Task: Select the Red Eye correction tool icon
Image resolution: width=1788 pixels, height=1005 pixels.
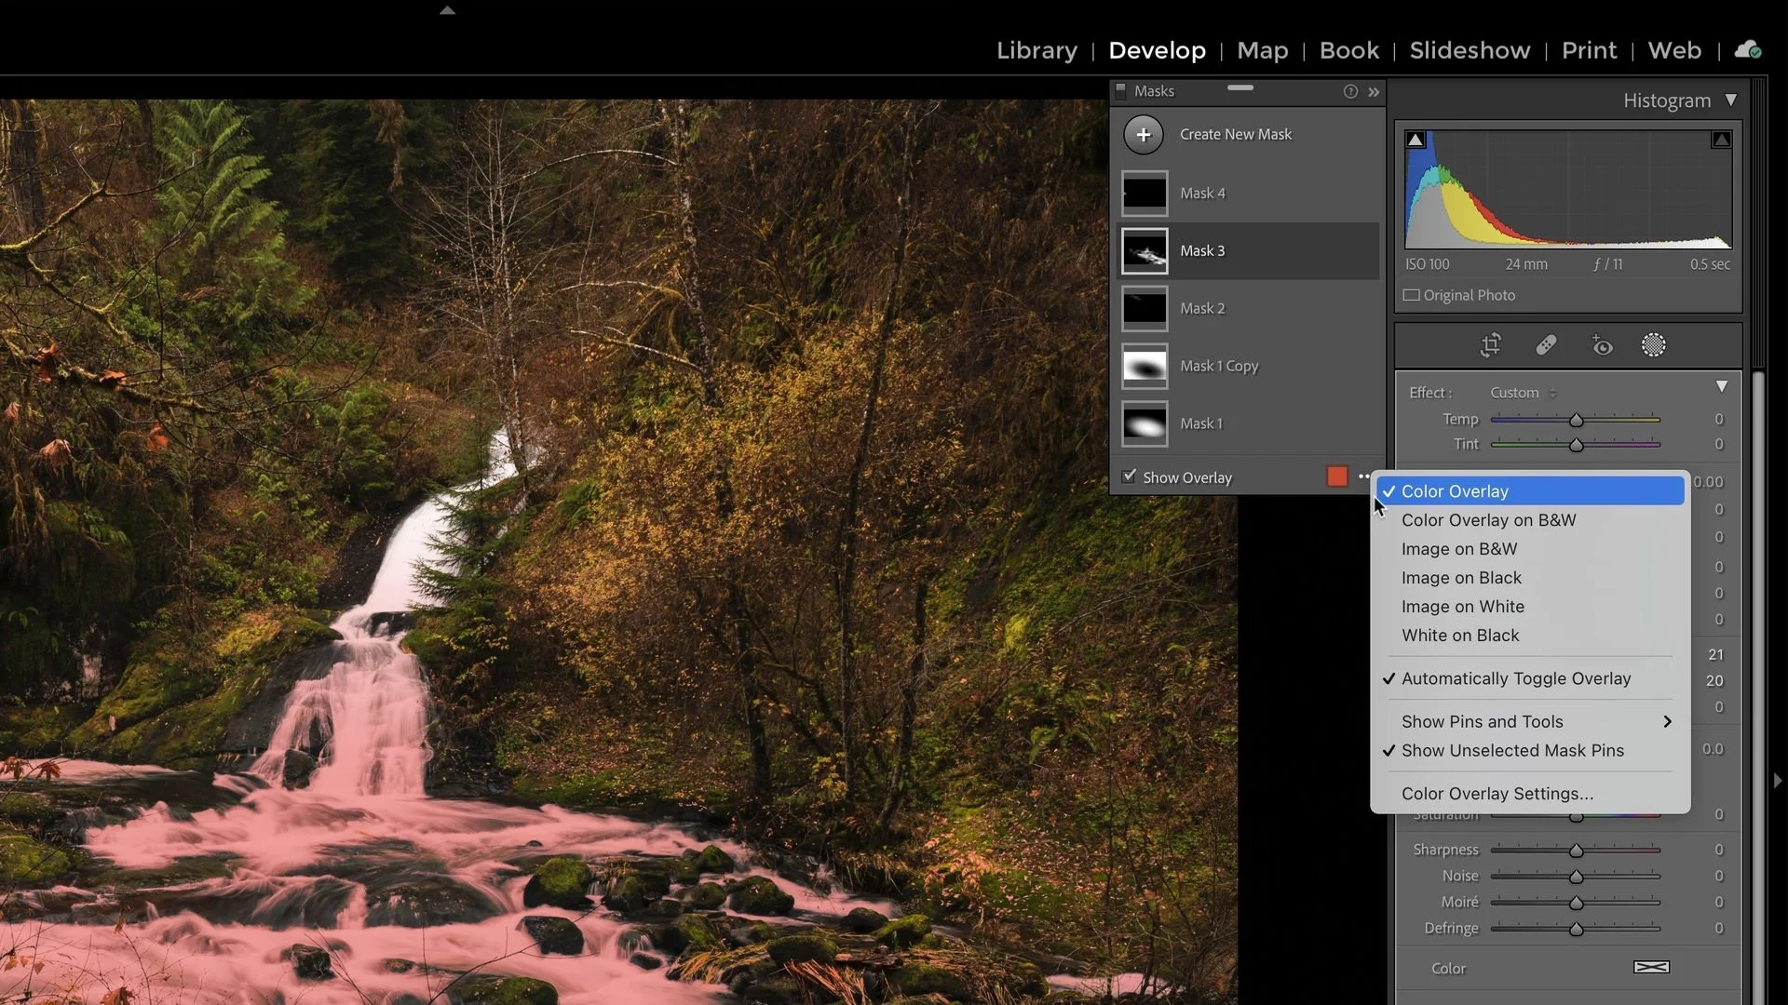Action: pyautogui.click(x=1602, y=346)
